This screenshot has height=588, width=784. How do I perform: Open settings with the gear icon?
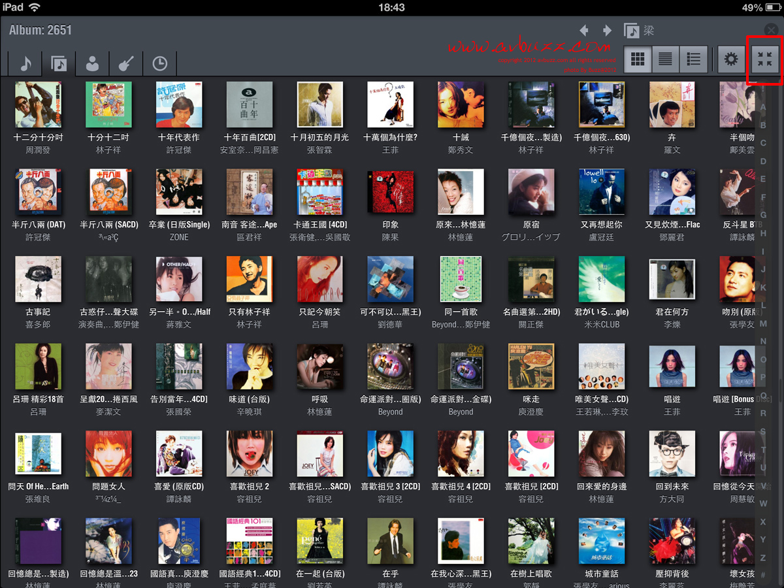pyautogui.click(x=731, y=59)
